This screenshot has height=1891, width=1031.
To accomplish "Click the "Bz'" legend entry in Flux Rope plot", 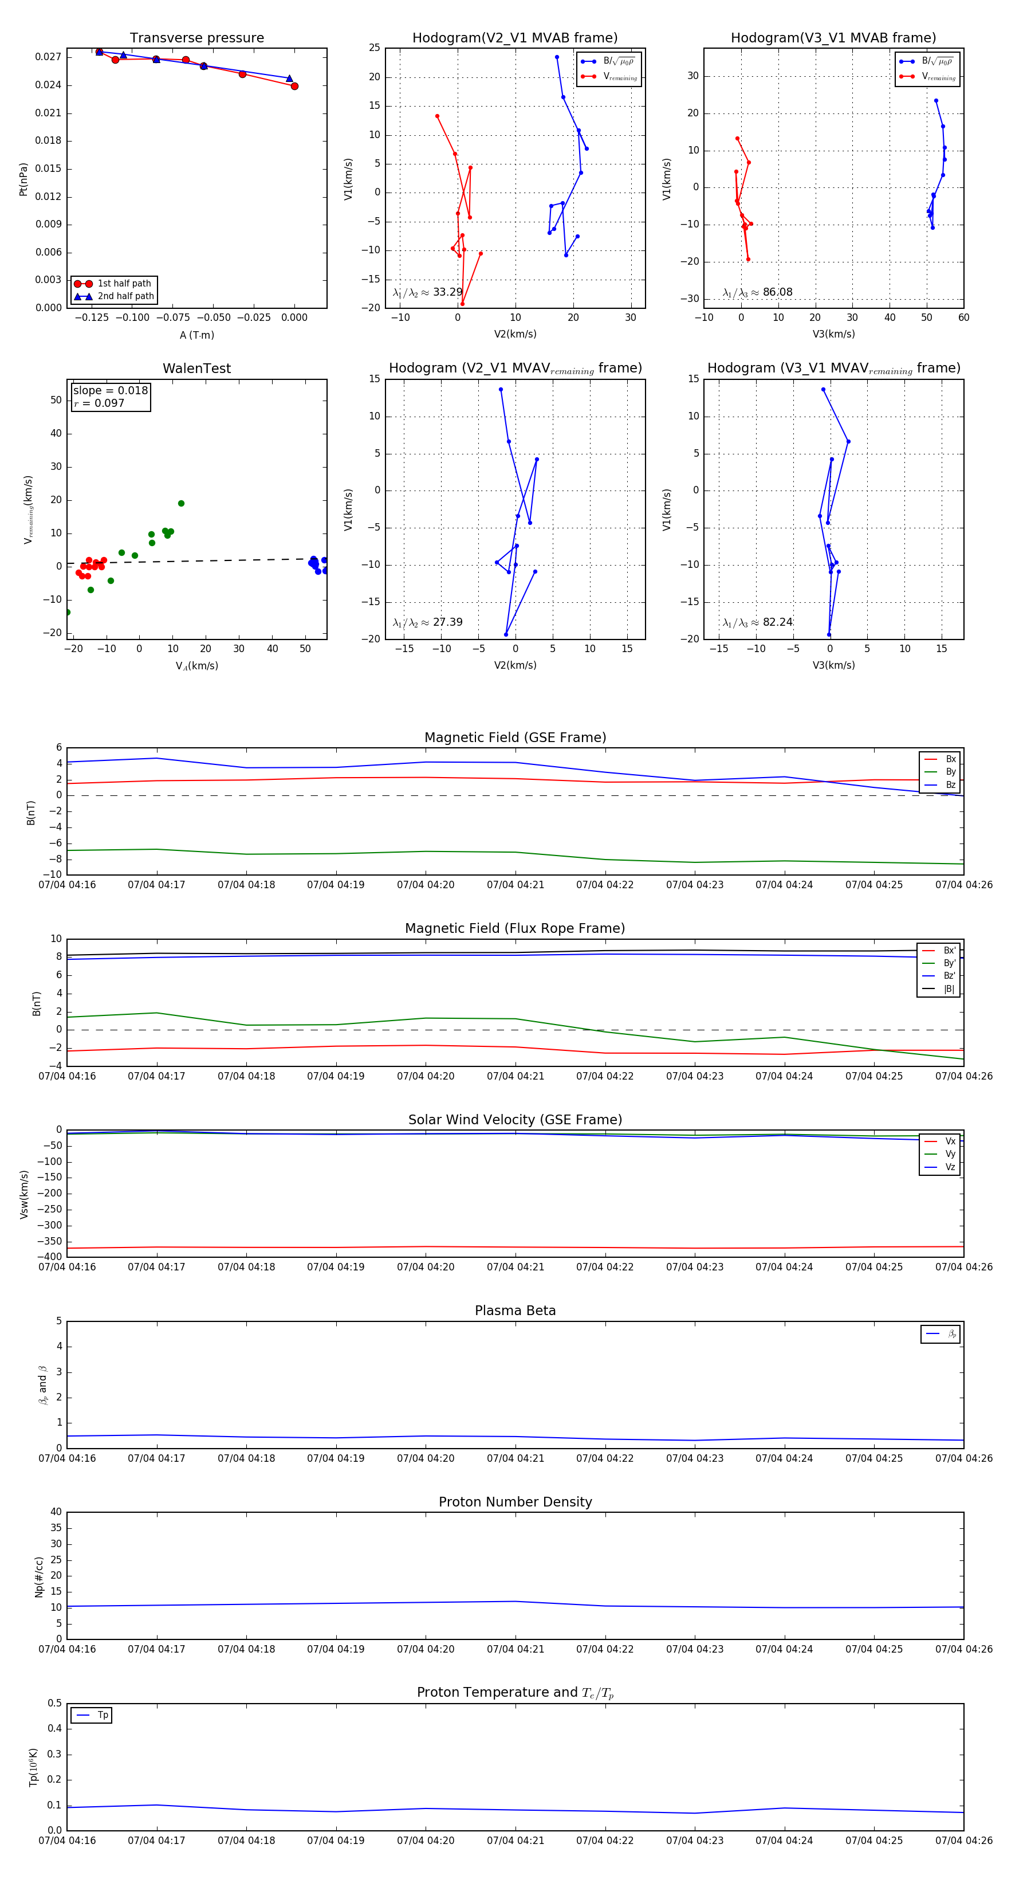I will [x=939, y=976].
